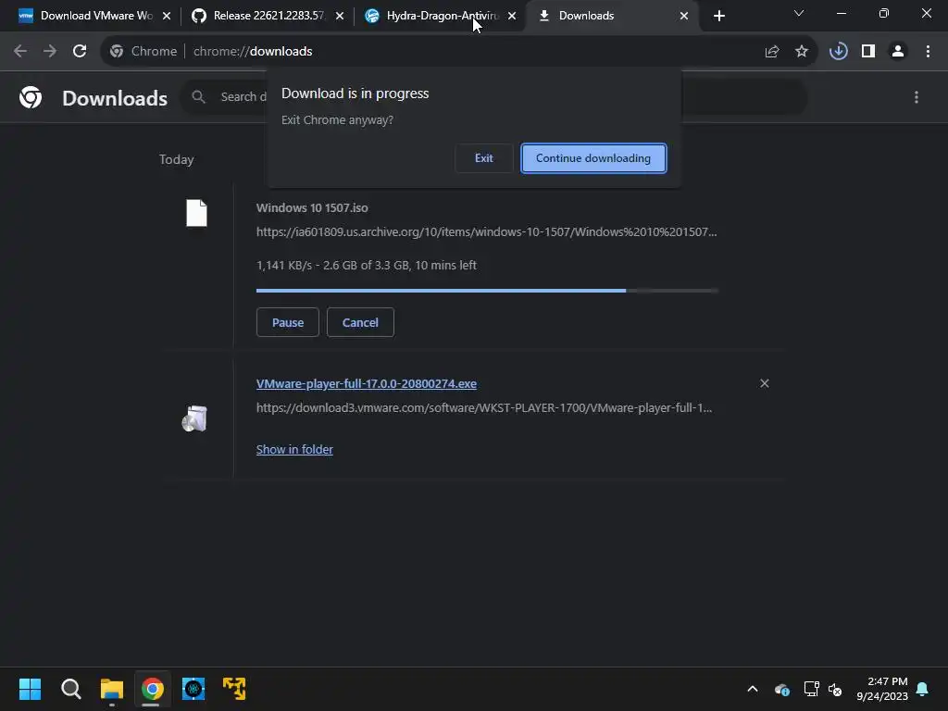948x711 pixels.
Task: Close the GitHub Release tab
Action: tap(339, 16)
